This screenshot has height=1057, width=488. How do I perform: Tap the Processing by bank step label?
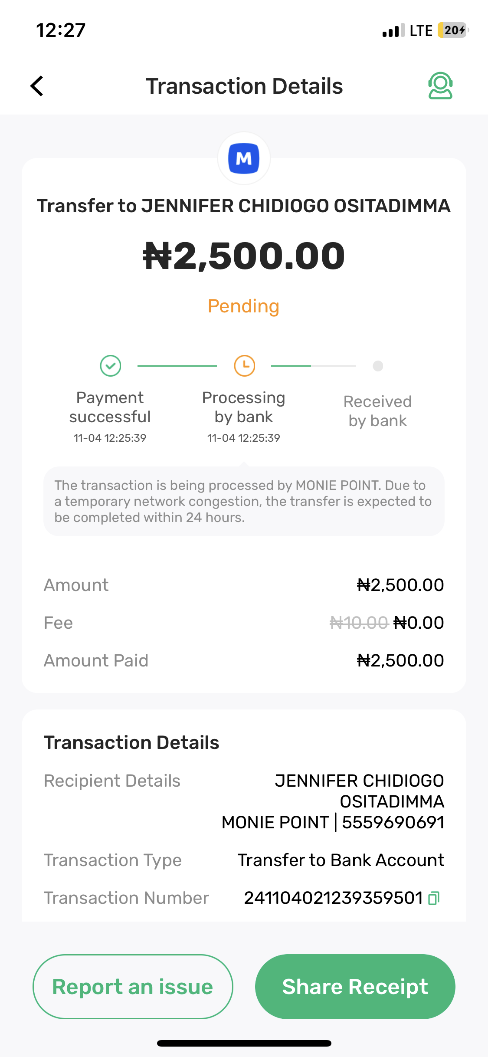click(x=243, y=407)
